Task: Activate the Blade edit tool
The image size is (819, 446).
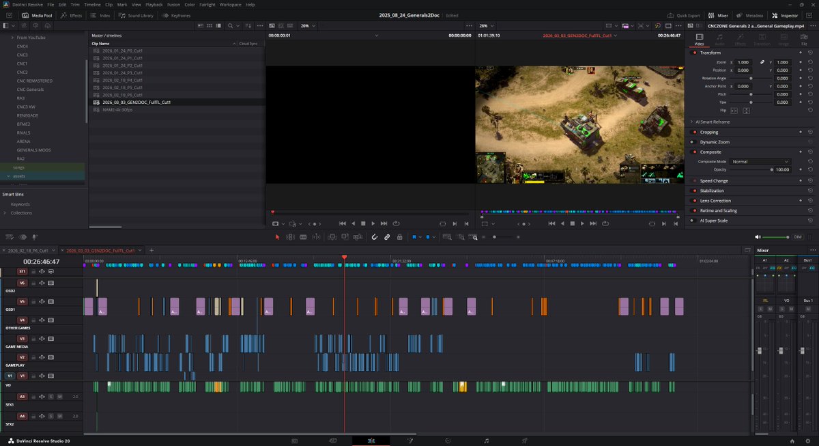Action: point(302,237)
